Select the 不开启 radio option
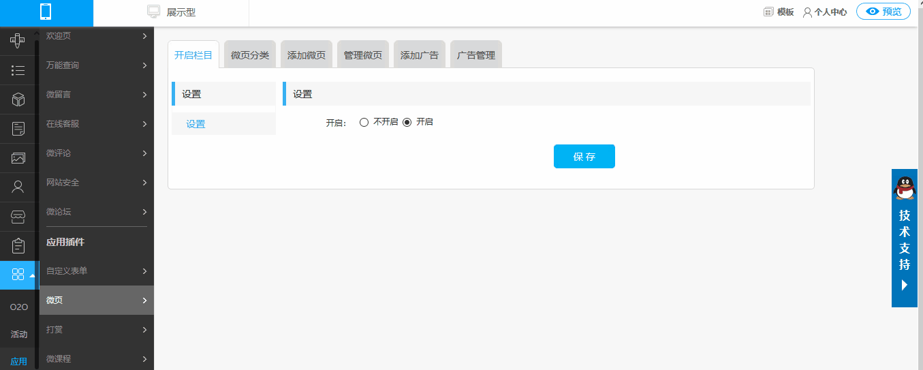 coord(364,122)
